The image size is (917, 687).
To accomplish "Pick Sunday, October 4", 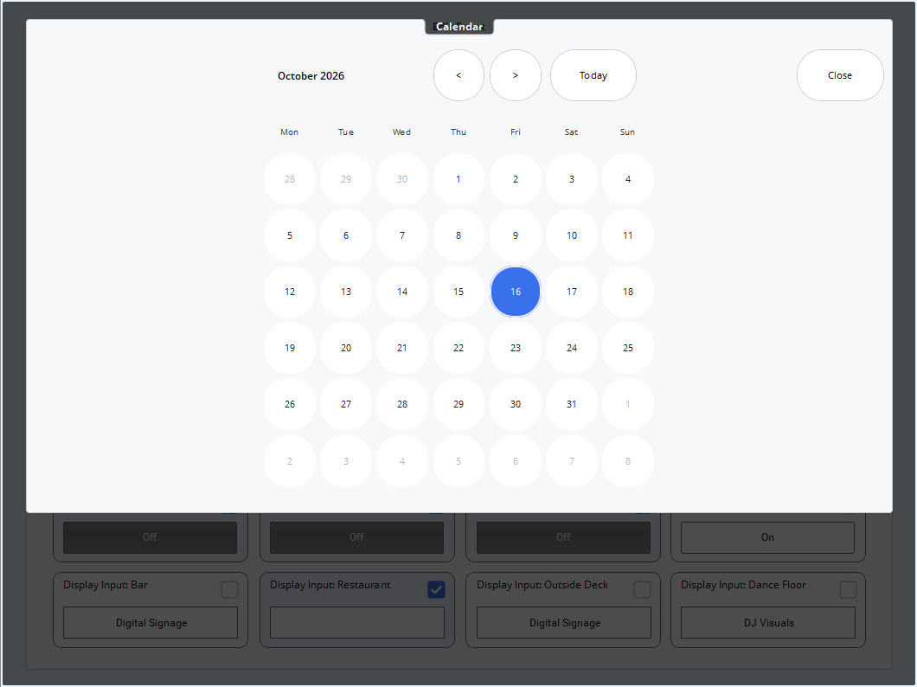I will [x=627, y=179].
